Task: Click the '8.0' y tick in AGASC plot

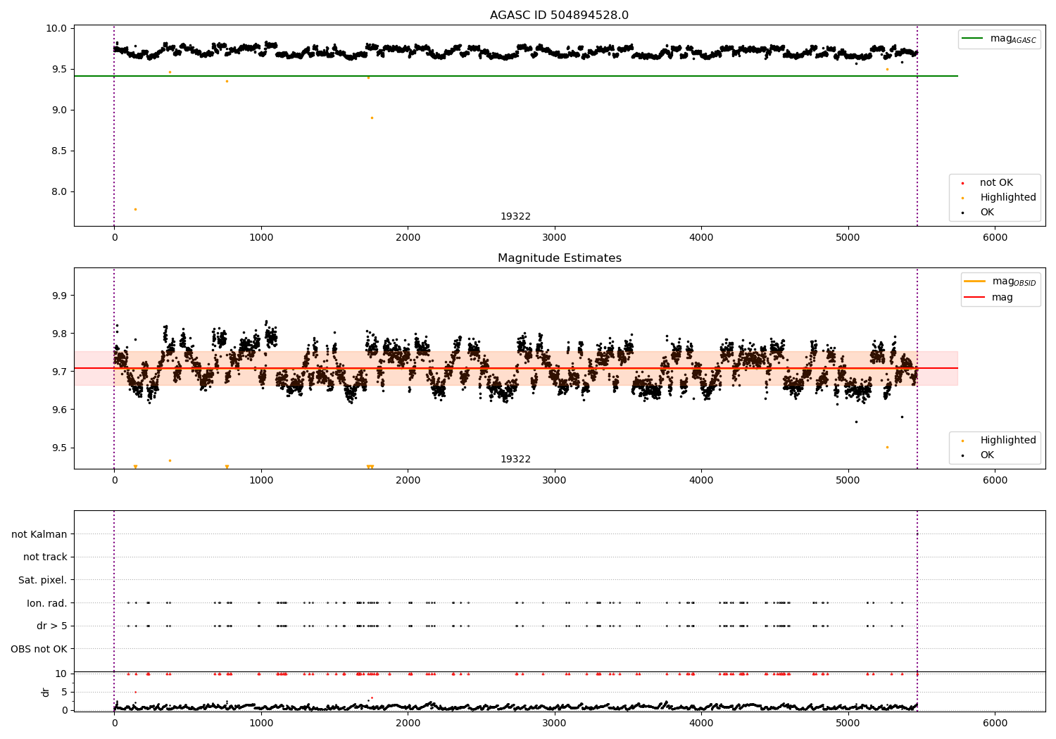Action: 60,192
